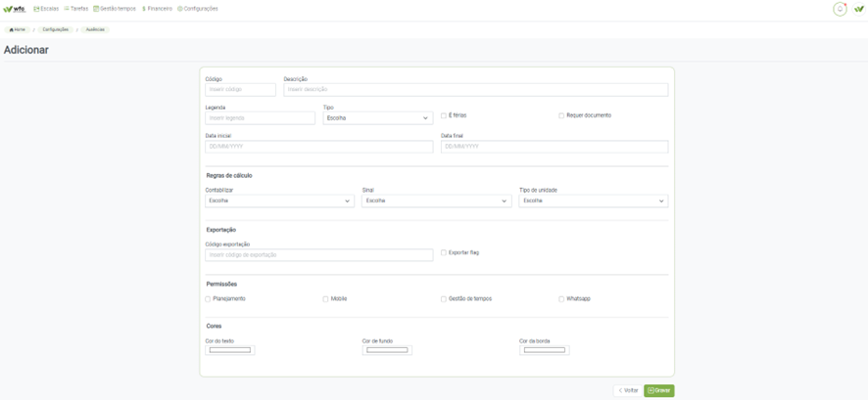Click the Gravar button
Screen dimensions: 868x400
point(658,390)
